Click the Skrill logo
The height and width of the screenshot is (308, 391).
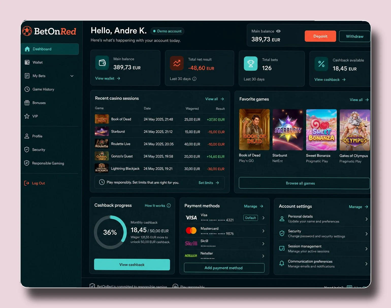tap(191, 243)
